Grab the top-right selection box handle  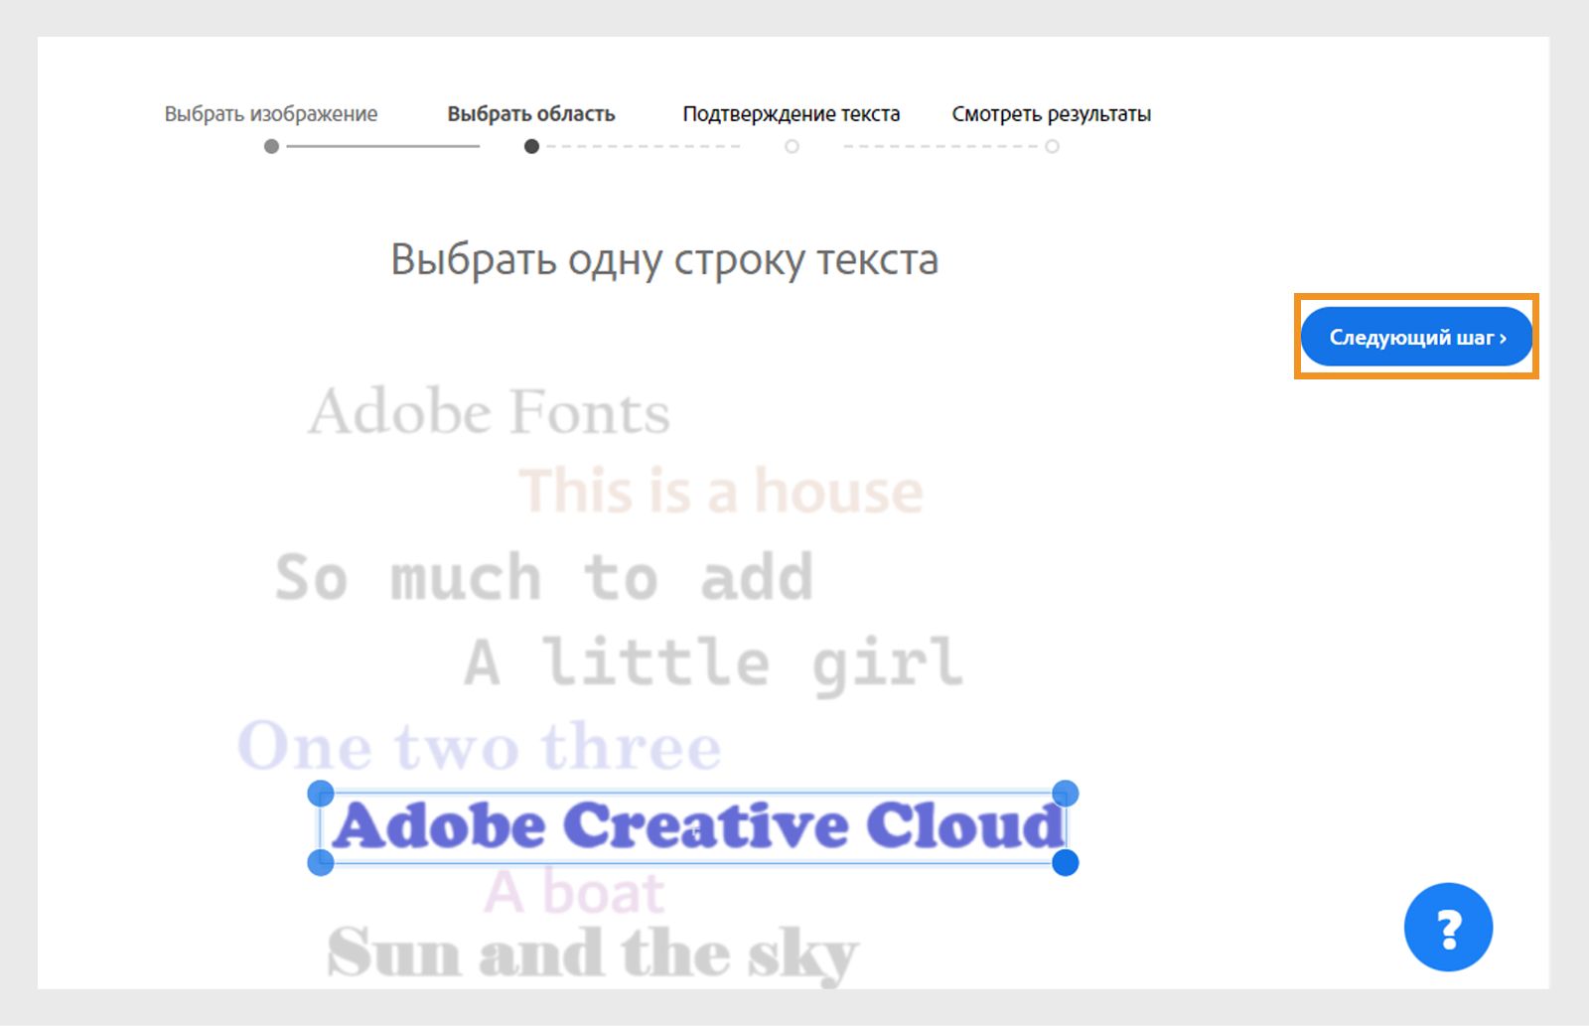click(x=1065, y=793)
